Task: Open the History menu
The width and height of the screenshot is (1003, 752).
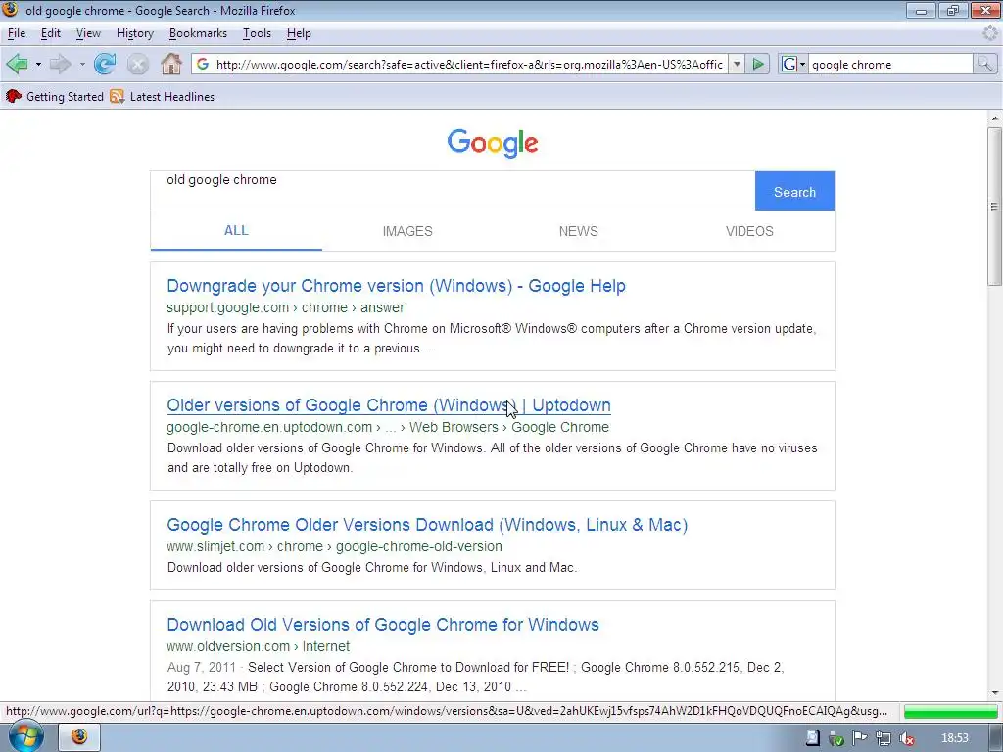Action: point(135,33)
